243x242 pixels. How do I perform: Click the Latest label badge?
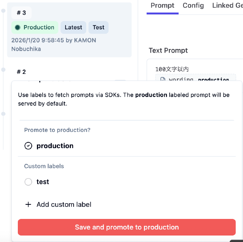pos(73,28)
